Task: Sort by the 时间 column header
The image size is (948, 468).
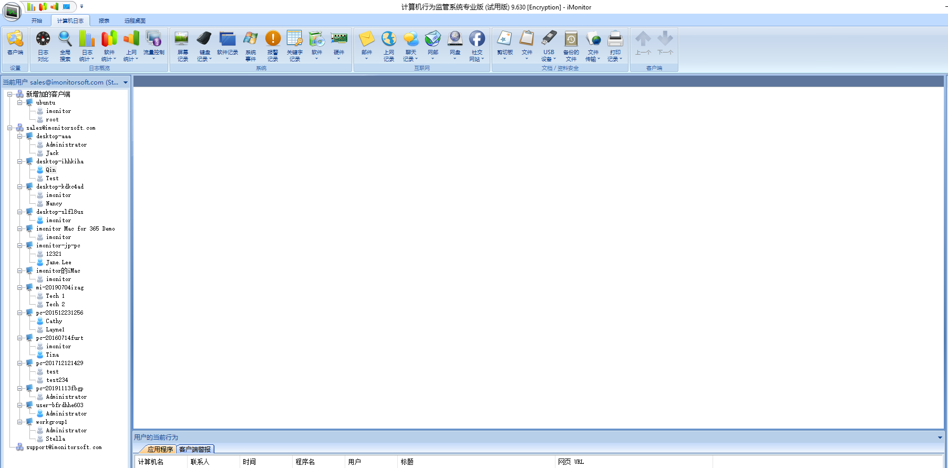Action: click(266, 462)
